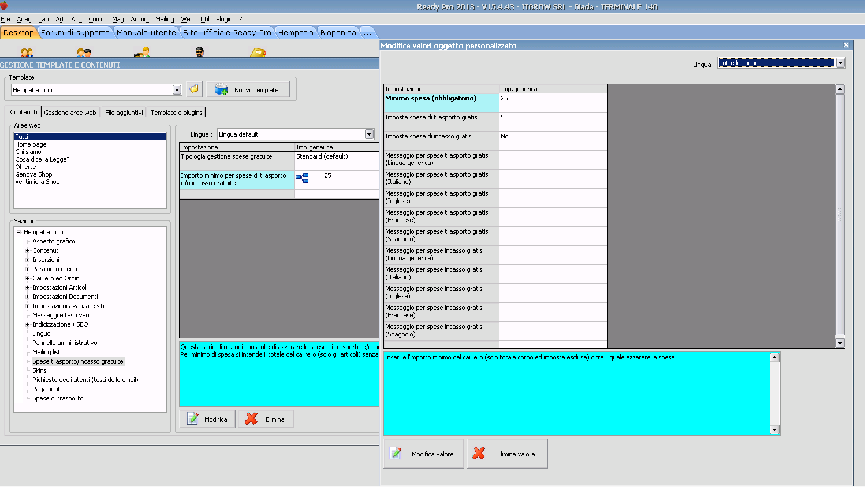865x487 pixels.
Task: Expand the Parametri utente tree node
Action: (27, 269)
